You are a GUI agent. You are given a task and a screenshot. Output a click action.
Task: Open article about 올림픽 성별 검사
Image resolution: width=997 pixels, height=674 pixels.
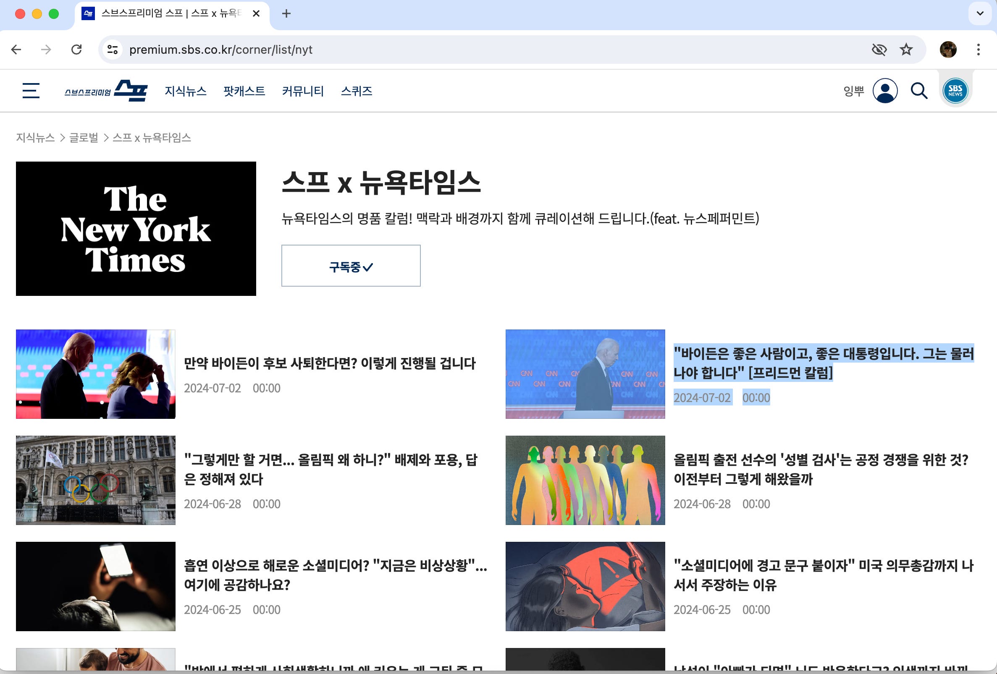click(820, 470)
